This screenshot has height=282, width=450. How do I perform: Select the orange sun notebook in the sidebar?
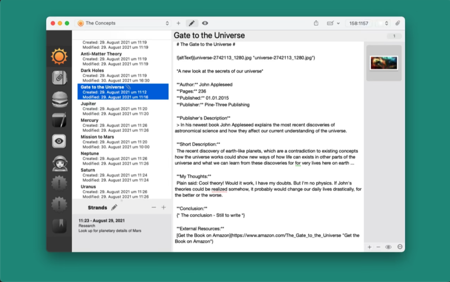[59, 55]
